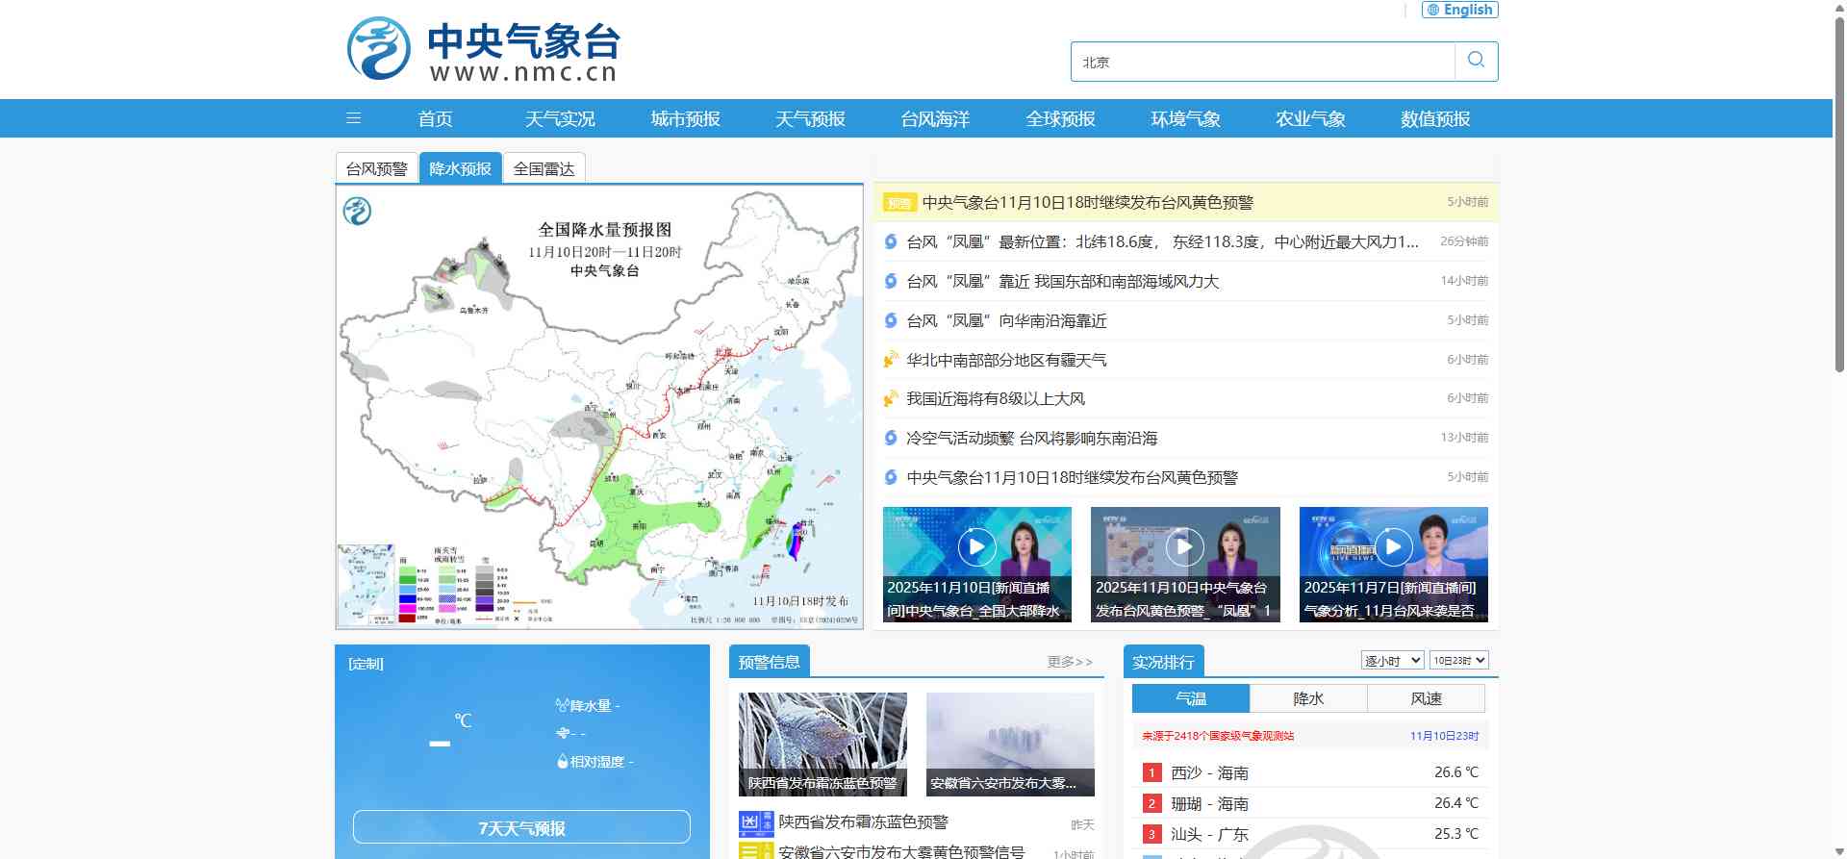The width and height of the screenshot is (1847, 859).
Task: Open 台风海洋 in the navigation bar
Action: 935,118
